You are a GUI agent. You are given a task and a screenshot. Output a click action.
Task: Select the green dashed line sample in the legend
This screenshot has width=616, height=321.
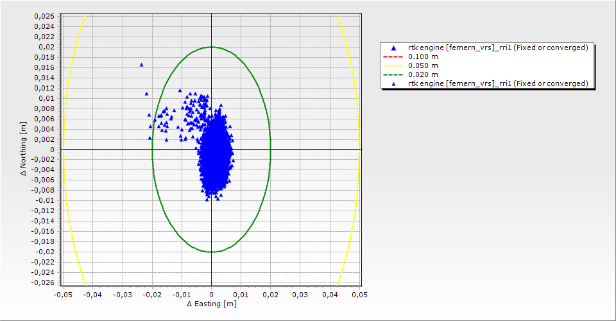pos(393,75)
